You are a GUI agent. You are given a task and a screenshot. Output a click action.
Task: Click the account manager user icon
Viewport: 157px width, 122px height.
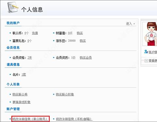(x=146, y=52)
